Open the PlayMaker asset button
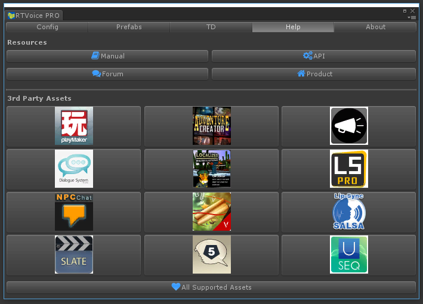Screen dimensions: 423x304 click(73, 126)
